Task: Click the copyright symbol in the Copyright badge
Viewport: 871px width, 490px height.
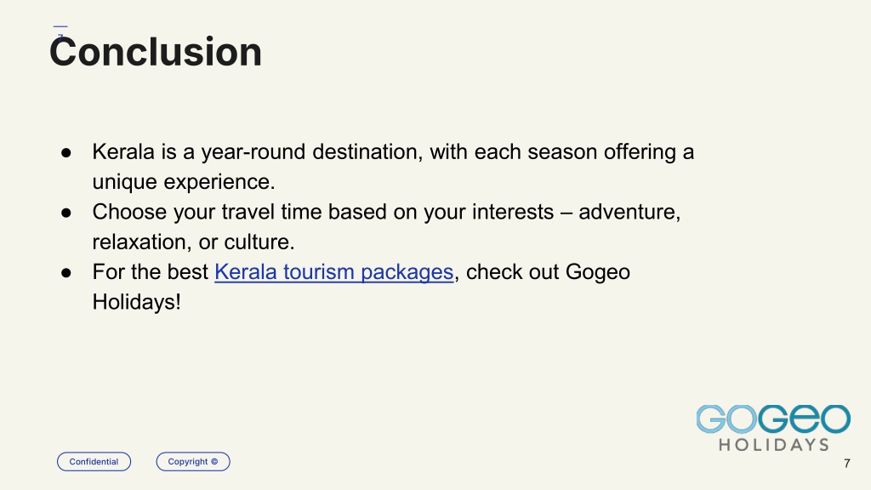Action: (214, 461)
